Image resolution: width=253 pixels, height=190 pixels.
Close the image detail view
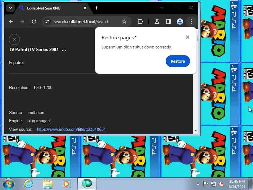[14, 39]
